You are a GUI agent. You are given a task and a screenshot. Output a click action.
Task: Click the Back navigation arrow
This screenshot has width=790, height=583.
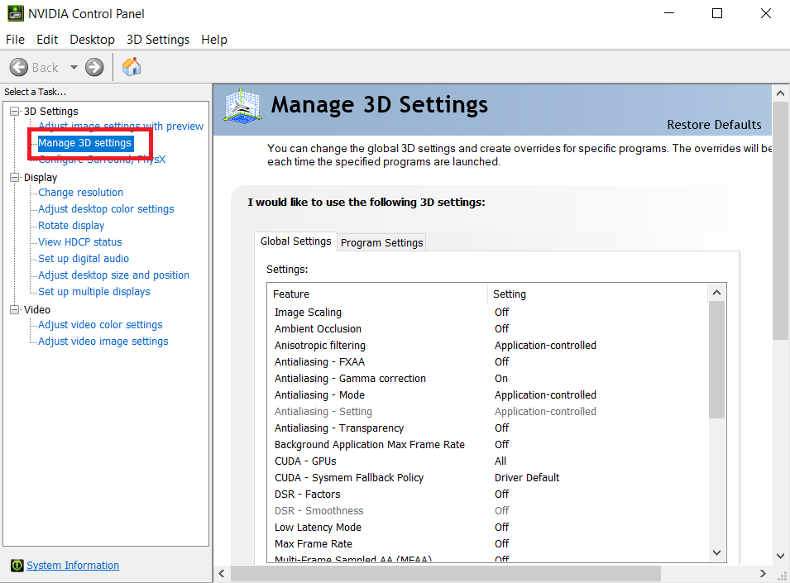(x=20, y=67)
